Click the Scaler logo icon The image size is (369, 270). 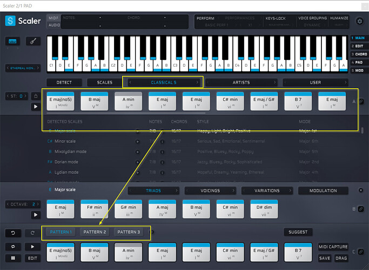click(10, 21)
